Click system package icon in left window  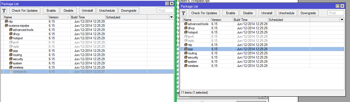(x=11, y=63)
